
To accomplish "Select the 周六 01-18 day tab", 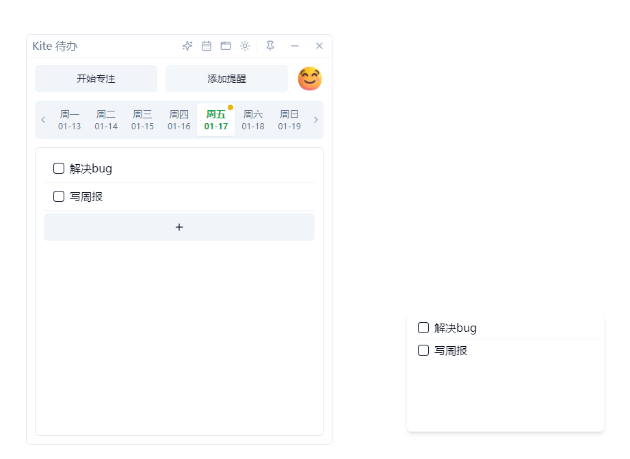I will click(253, 120).
